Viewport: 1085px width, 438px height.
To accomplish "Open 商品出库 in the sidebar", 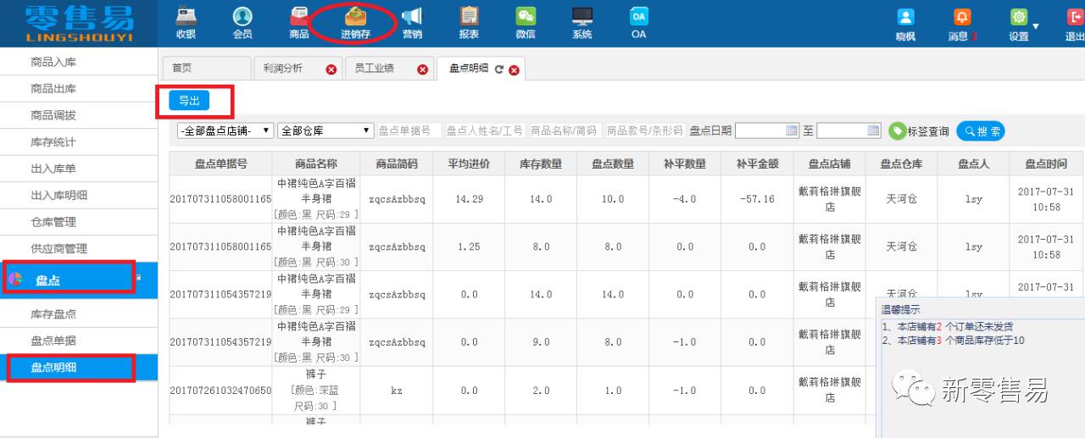I will coord(79,89).
